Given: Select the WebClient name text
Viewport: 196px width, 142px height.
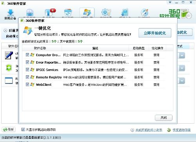Looking at the screenshot, I should (x=44, y=85).
